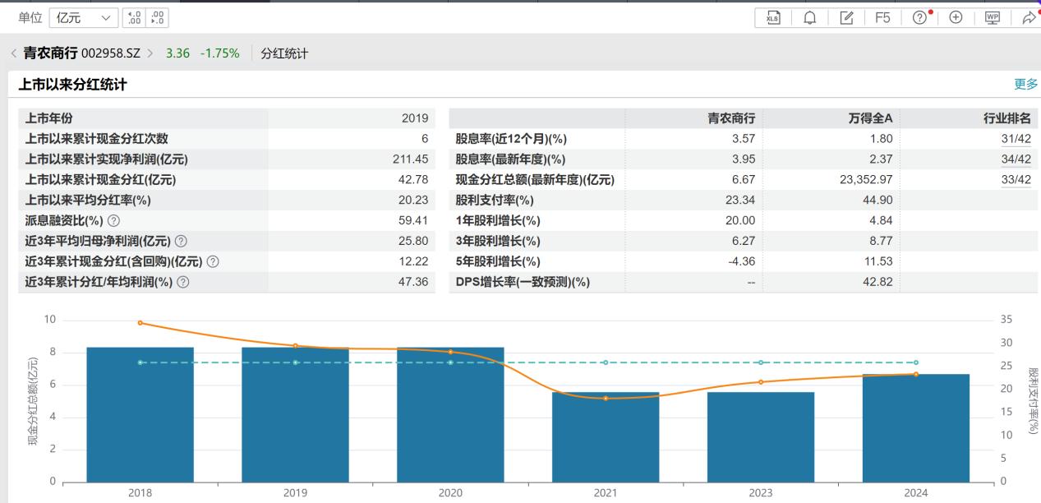This screenshot has width=1041, height=503.
Task: Click the 更多 link
Action: (1025, 84)
